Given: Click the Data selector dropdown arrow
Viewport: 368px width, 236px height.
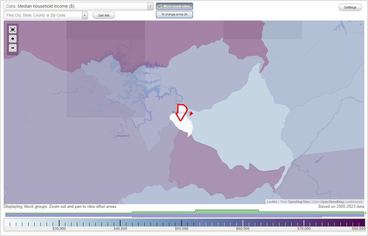Looking at the screenshot, I should [x=150, y=6].
